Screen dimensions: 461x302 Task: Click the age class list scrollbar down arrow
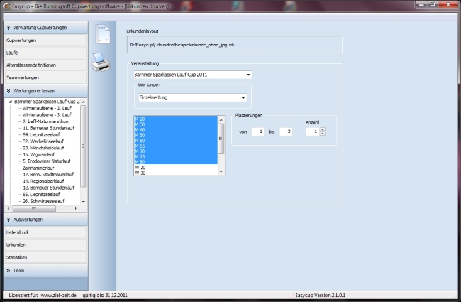coord(221,173)
